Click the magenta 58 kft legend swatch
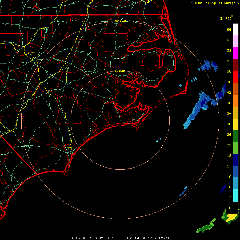The width and height of the screenshot is (240, 240). pos(235,53)
